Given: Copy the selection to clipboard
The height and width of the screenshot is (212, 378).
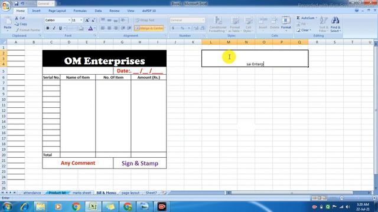Looking at the screenshot, I should point(21,24).
